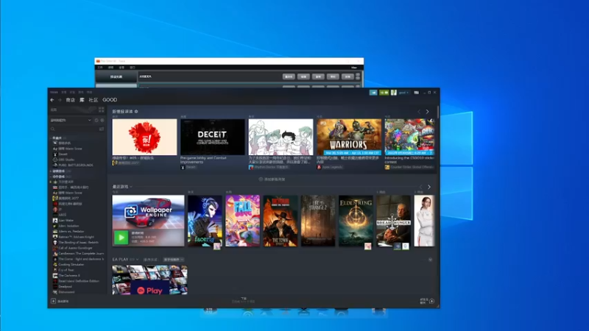This screenshot has height=331, width=589.
Task: Open the downloads status at bottom center
Action: (x=244, y=300)
